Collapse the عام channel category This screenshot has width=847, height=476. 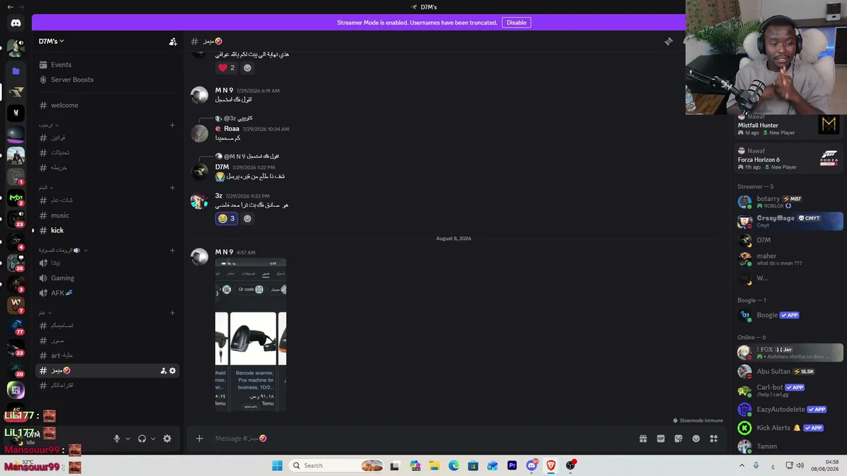[x=44, y=313]
